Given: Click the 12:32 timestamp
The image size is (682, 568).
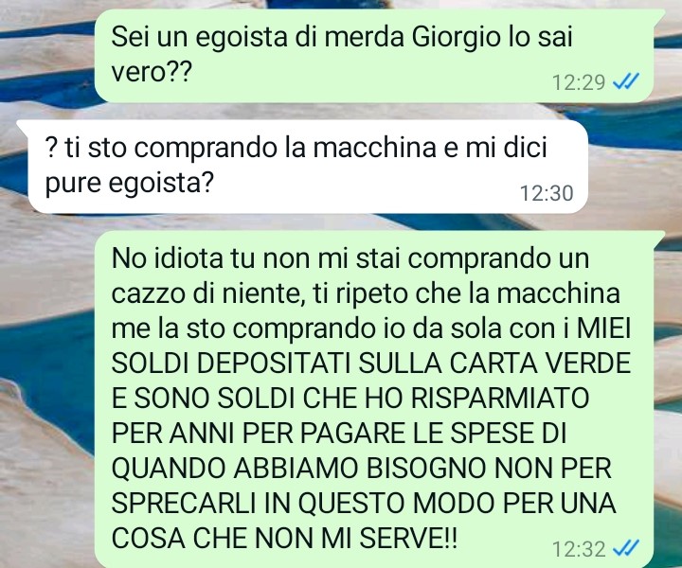Looking at the screenshot, I should pos(579,549).
